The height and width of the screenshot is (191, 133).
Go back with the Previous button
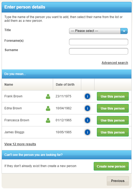118,181
